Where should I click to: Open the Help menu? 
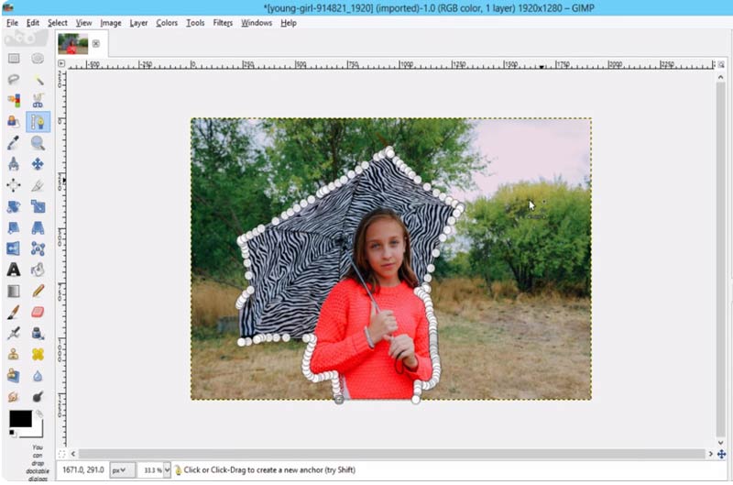click(289, 22)
